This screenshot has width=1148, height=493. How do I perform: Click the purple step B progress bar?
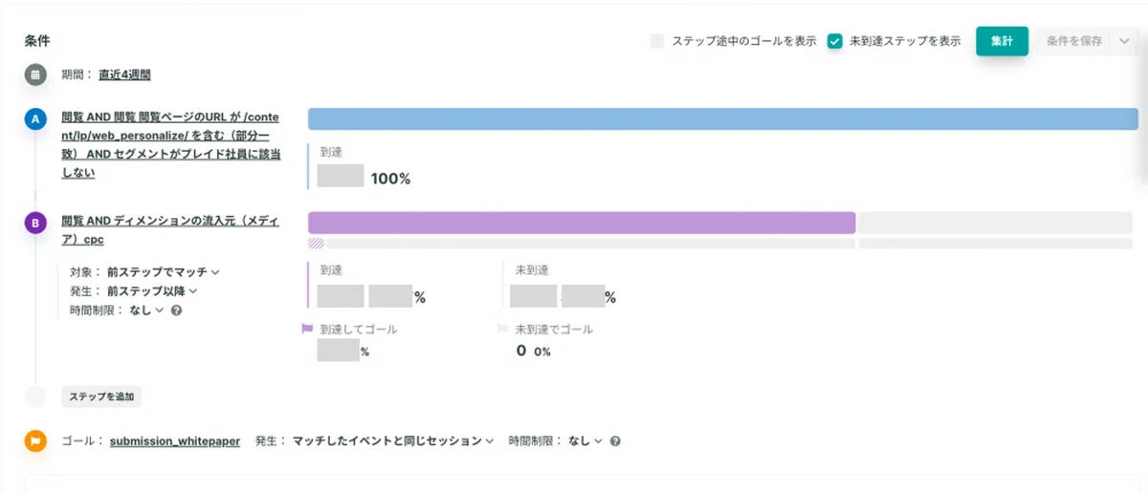pyautogui.click(x=582, y=223)
